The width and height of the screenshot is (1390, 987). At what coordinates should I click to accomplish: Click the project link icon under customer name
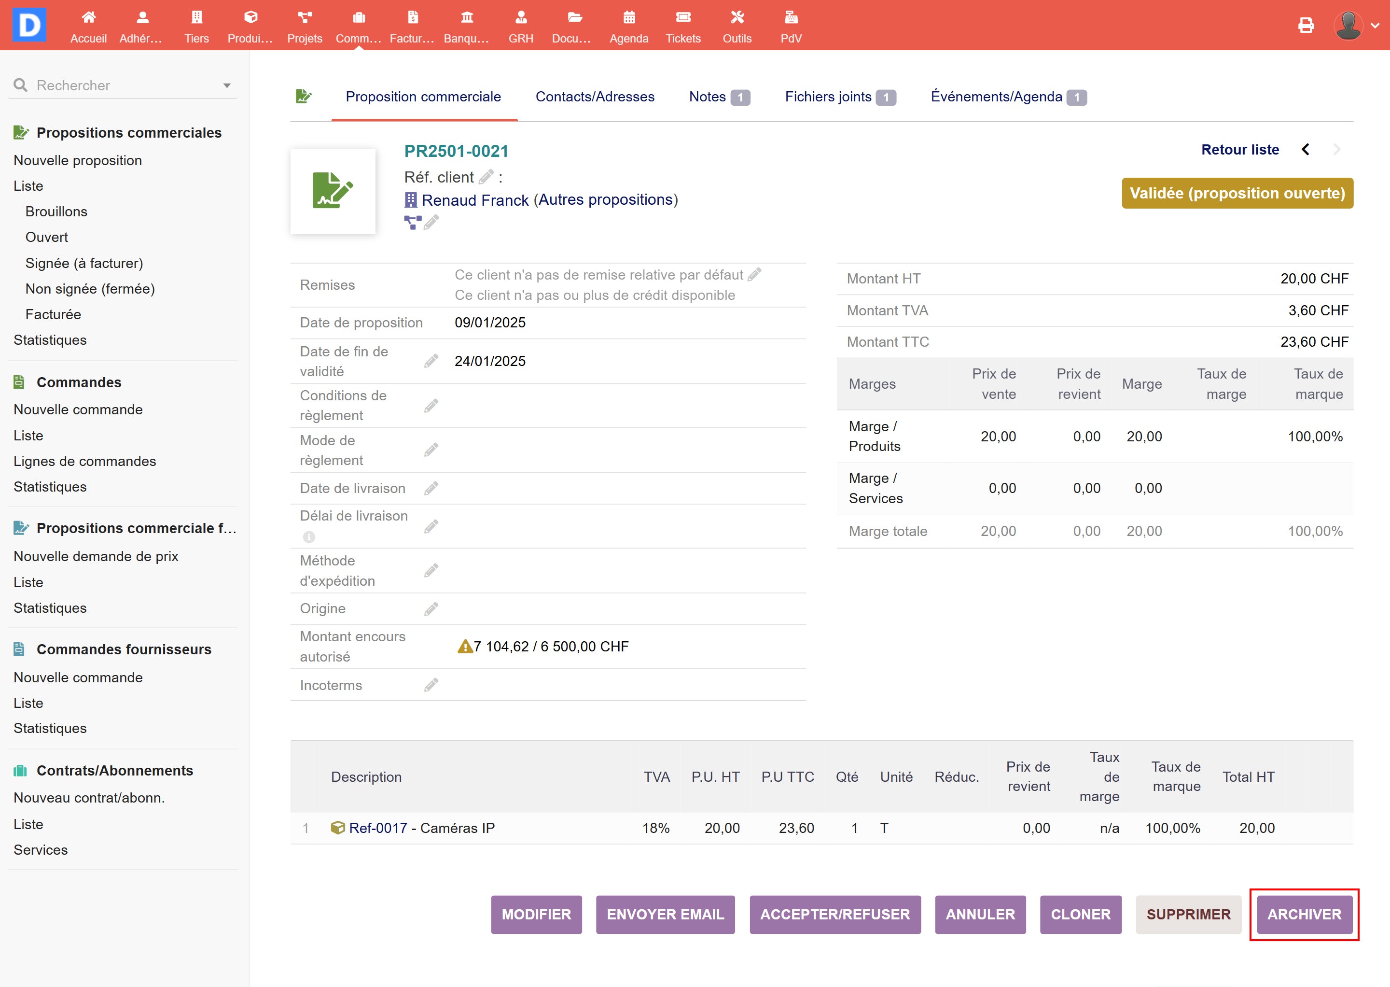[413, 223]
